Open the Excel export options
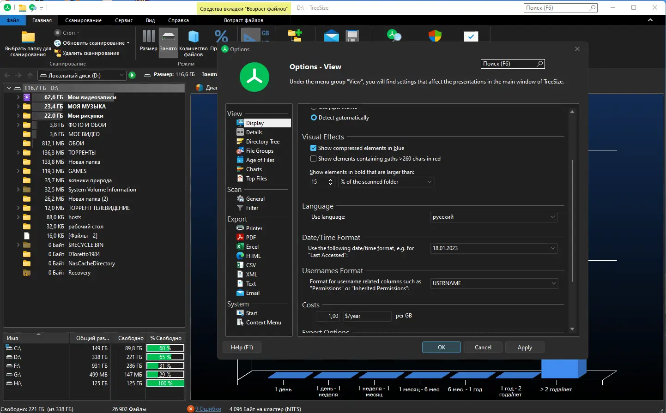Viewport: 666px width, 413px height. click(252, 247)
